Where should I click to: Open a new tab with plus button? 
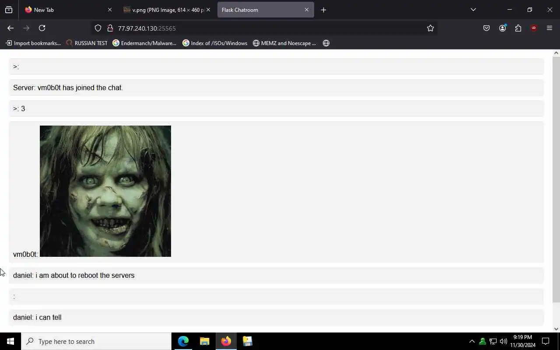323,10
